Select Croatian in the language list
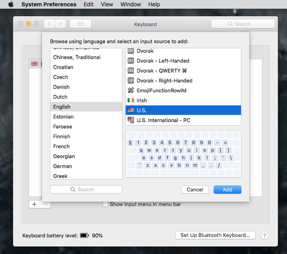 86,67
